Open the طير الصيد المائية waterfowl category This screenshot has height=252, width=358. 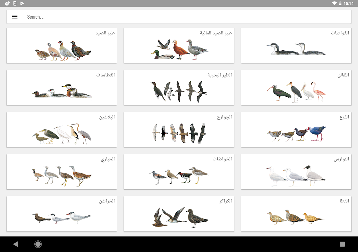pyautogui.click(x=179, y=46)
